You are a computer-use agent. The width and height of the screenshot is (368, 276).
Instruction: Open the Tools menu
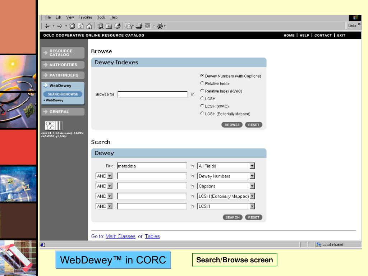coord(101,17)
